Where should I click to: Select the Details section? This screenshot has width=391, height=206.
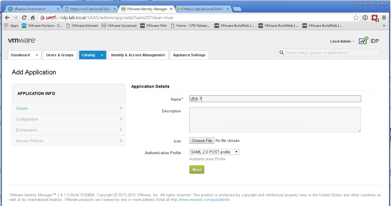[69, 108]
